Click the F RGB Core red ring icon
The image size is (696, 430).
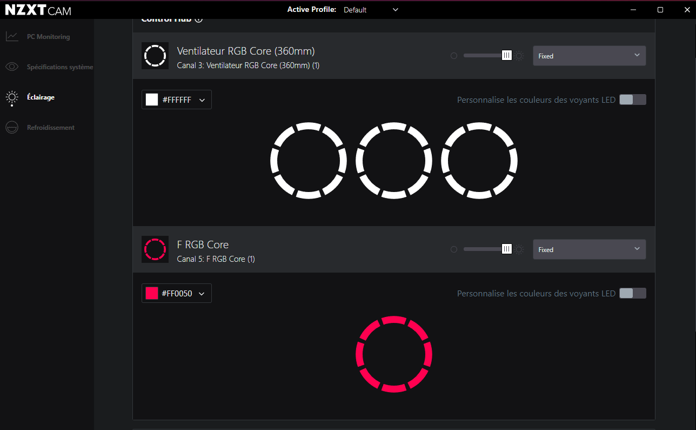[155, 249]
